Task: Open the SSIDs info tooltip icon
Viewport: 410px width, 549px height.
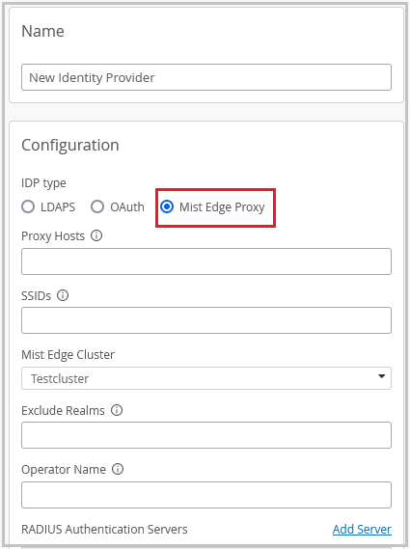Action: (63, 295)
